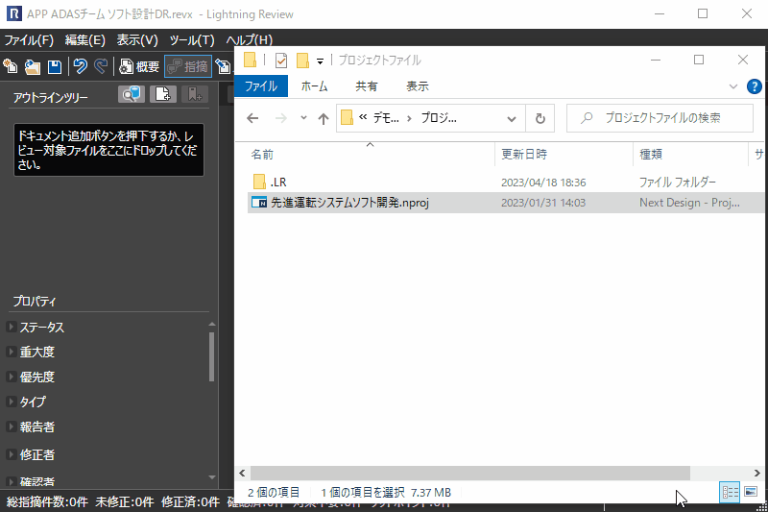Screen dimensions: 768x512
Task: Click the outline tree search icon button
Action: pos(132,93)
